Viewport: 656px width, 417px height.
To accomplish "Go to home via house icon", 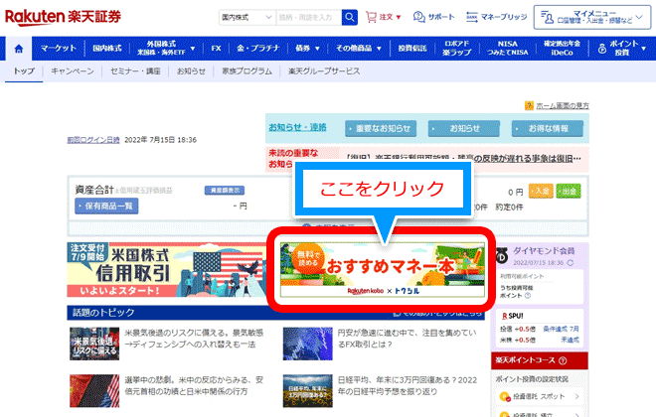I will (x=19, y=49).
